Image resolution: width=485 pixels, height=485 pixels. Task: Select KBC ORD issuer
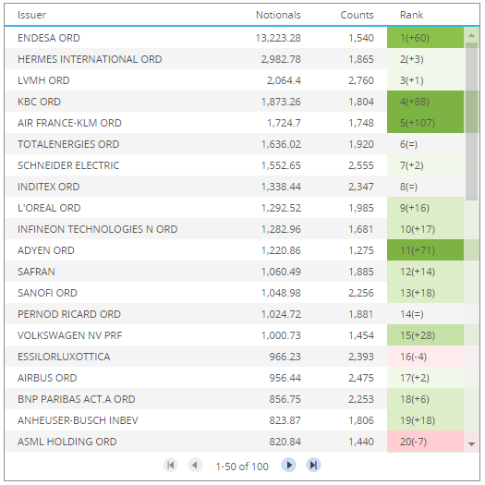tap(40, 102)
